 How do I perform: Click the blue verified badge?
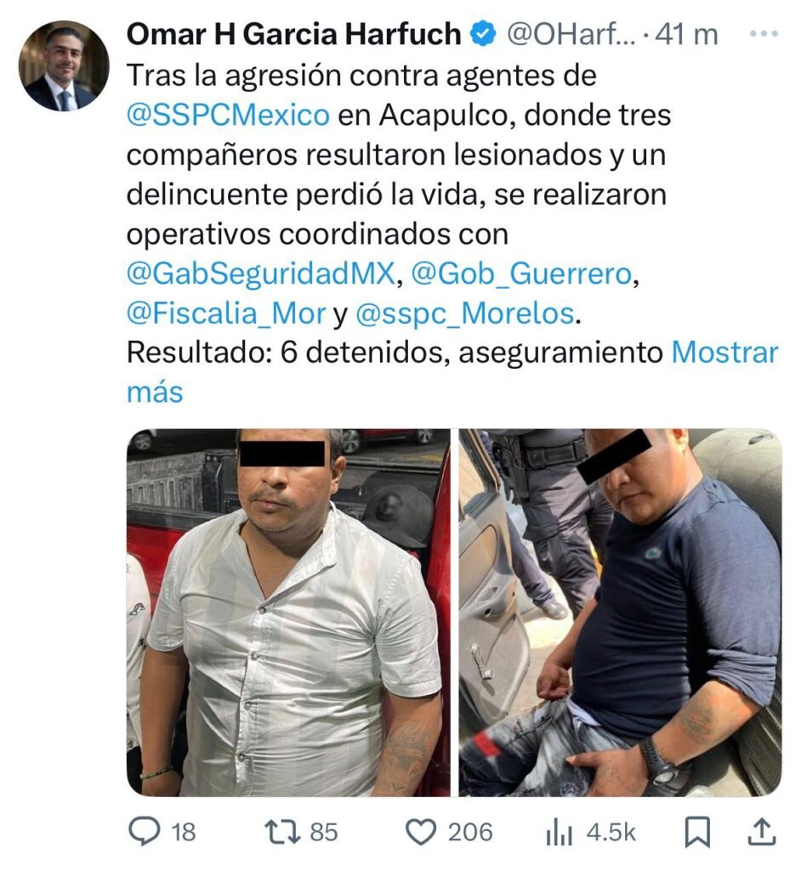[482, 34]
